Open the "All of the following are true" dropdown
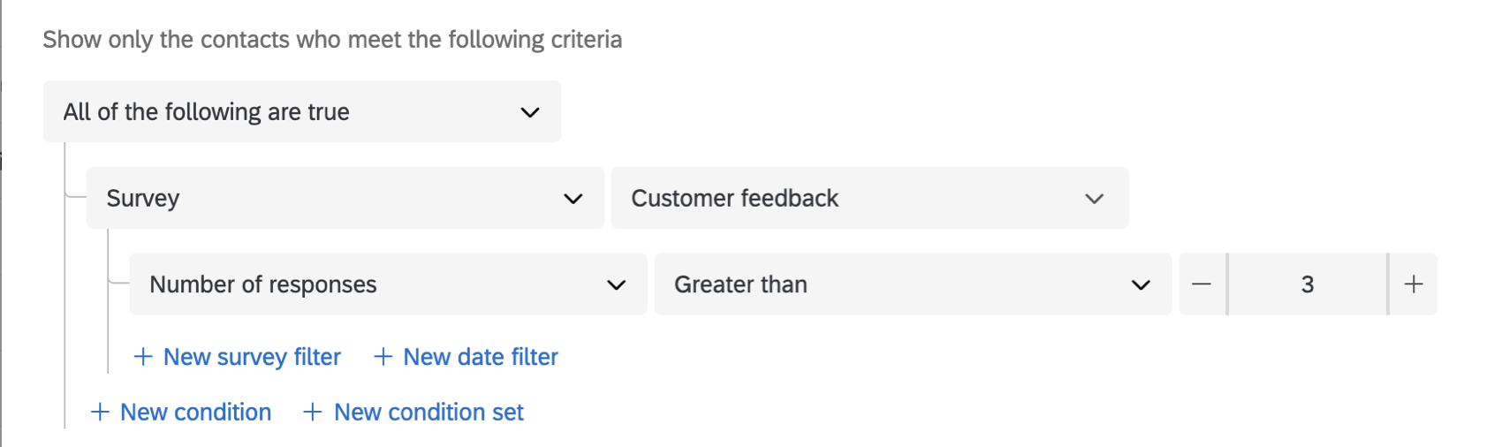Image resolution: width=1502 pixels, height=447 pixels. tap(301, 112)
